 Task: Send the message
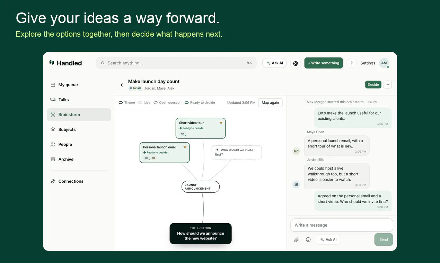(x=384, y=239)
